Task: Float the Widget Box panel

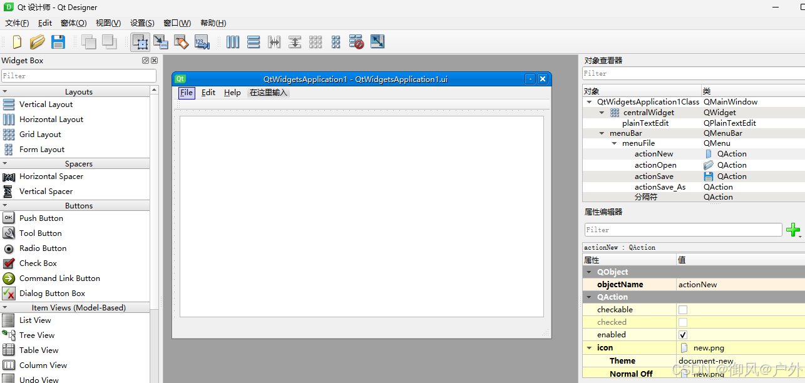Action: pos(145,61)
